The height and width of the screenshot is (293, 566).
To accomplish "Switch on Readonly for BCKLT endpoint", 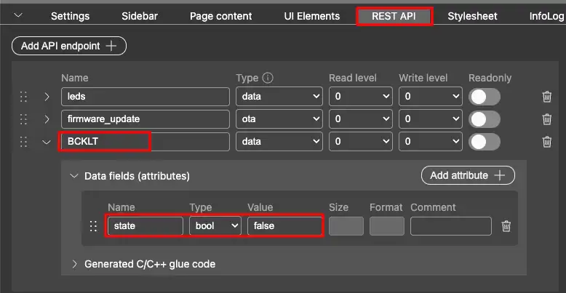I will pos(485,142).
